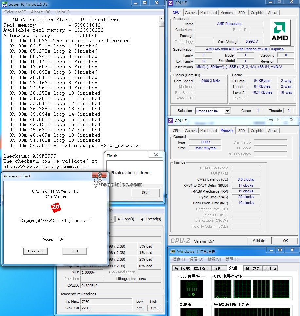Open About tab in upper CPU-Z

(x=273, y=13)
